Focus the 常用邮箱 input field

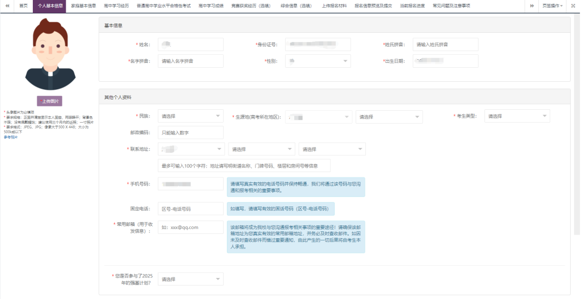pyautogui.click(x=190, y=227)
